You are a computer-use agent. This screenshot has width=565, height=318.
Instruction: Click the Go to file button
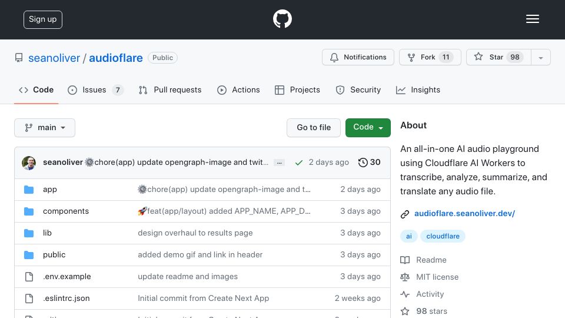[314, 128]
